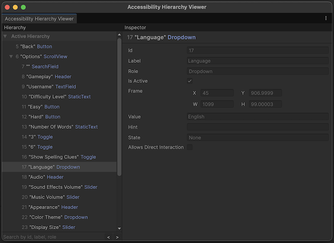Screen dimensions: 334x243
Task: Click the Hierarchy panel heading
Action: [x=15, y=28]
